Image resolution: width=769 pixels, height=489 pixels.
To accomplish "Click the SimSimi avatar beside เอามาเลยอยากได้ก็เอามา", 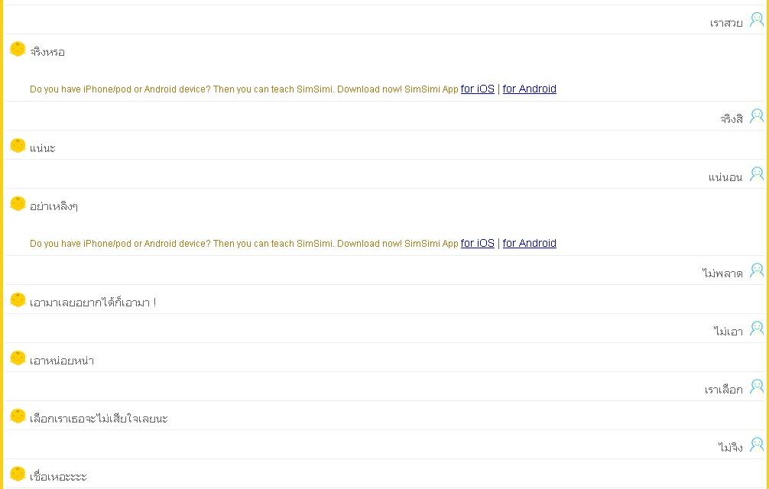I will [18, 300].
